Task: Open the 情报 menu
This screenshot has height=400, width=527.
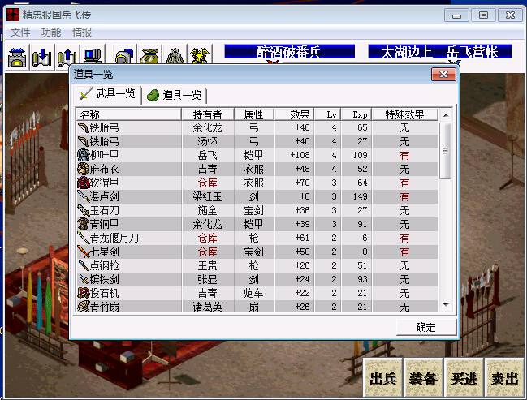Action: pos(82,32)
